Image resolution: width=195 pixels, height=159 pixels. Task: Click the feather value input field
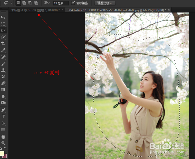click(61, 3)
